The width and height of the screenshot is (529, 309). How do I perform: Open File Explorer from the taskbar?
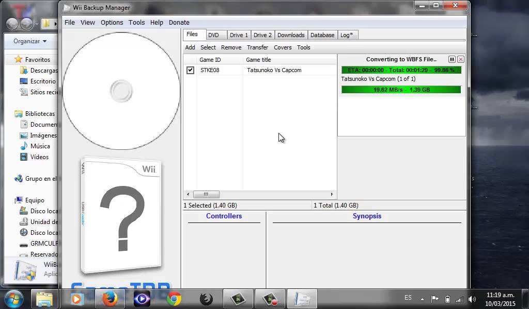[44, 299]
